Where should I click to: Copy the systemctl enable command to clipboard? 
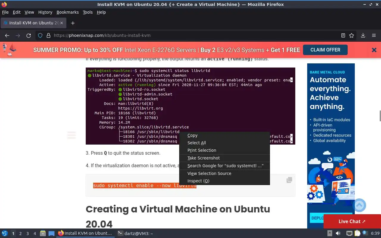tap(289, 180)
